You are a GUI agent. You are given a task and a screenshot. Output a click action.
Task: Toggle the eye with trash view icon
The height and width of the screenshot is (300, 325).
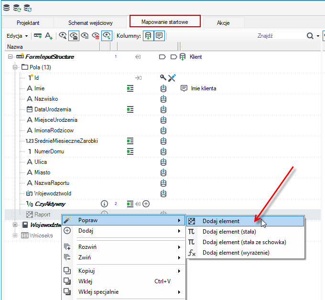coord(96,36)
